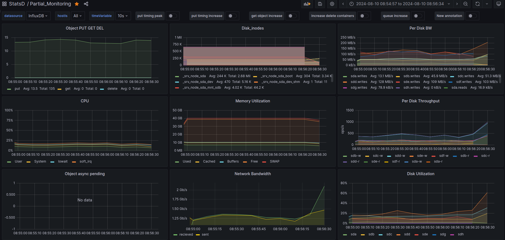Click the put series legend color swatch
This screenshot has width=505, height=240.
pos(9,89)
